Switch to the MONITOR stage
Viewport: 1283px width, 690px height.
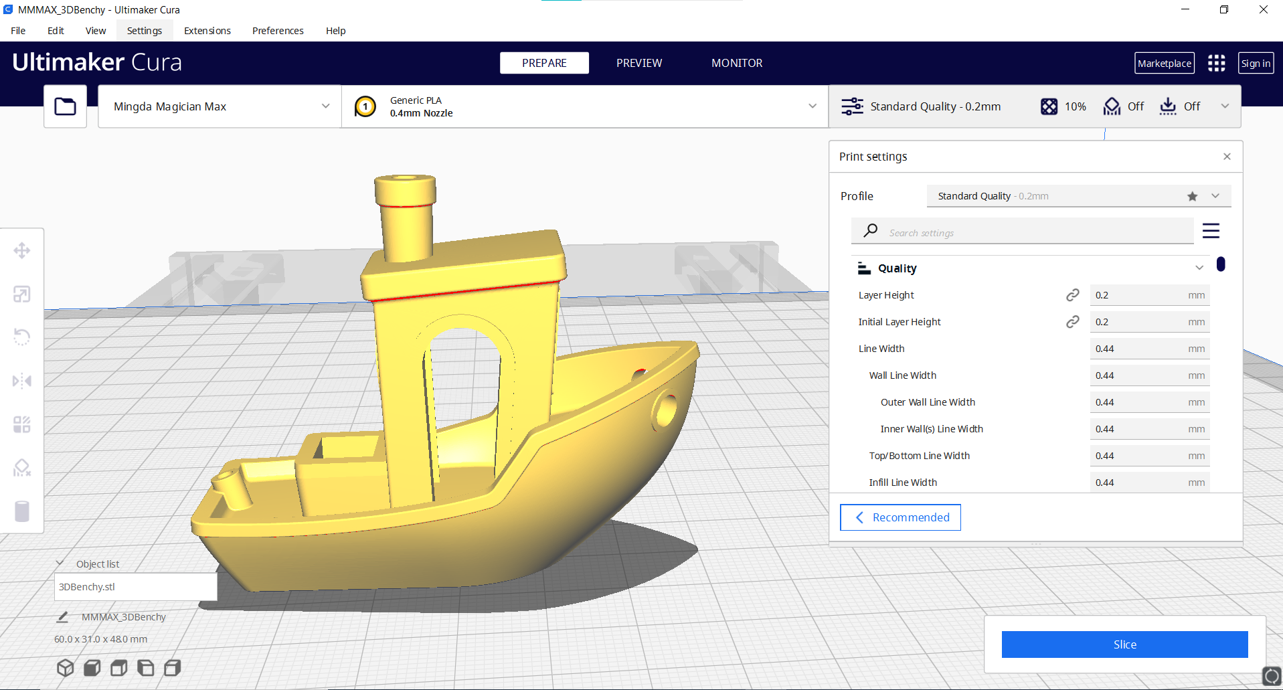pyautogui.click(x=737, y=63)
